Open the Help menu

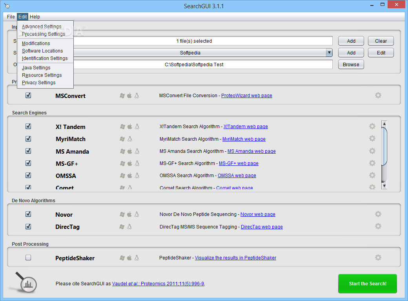35,16
